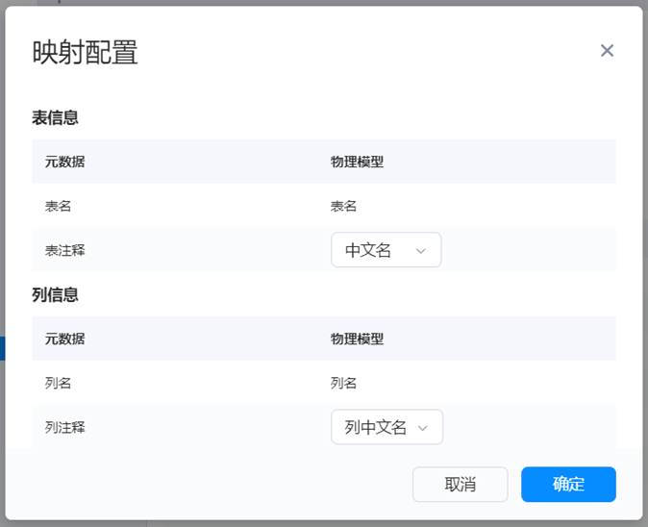Open the 列中文名 dropdown for 列注释
Image resolution: width=648 pixels, height=527 pixels.
(386, 427)
